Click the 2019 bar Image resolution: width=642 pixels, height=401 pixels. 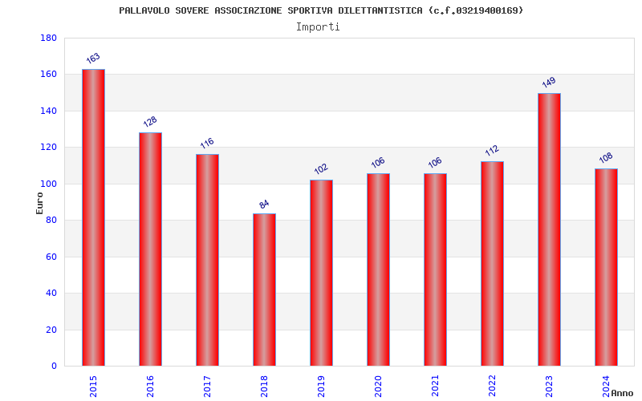(321, 273)
